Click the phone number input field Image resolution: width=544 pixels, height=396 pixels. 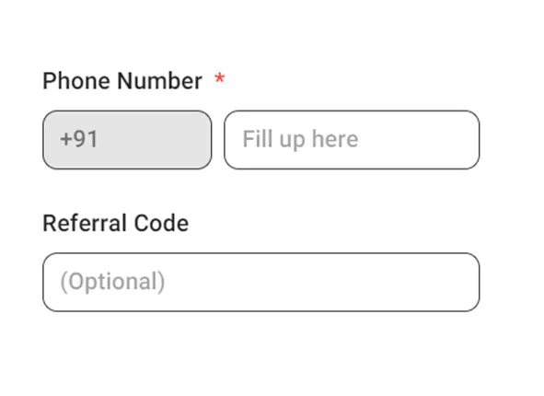pyautogui.click(x=352, y=140)
